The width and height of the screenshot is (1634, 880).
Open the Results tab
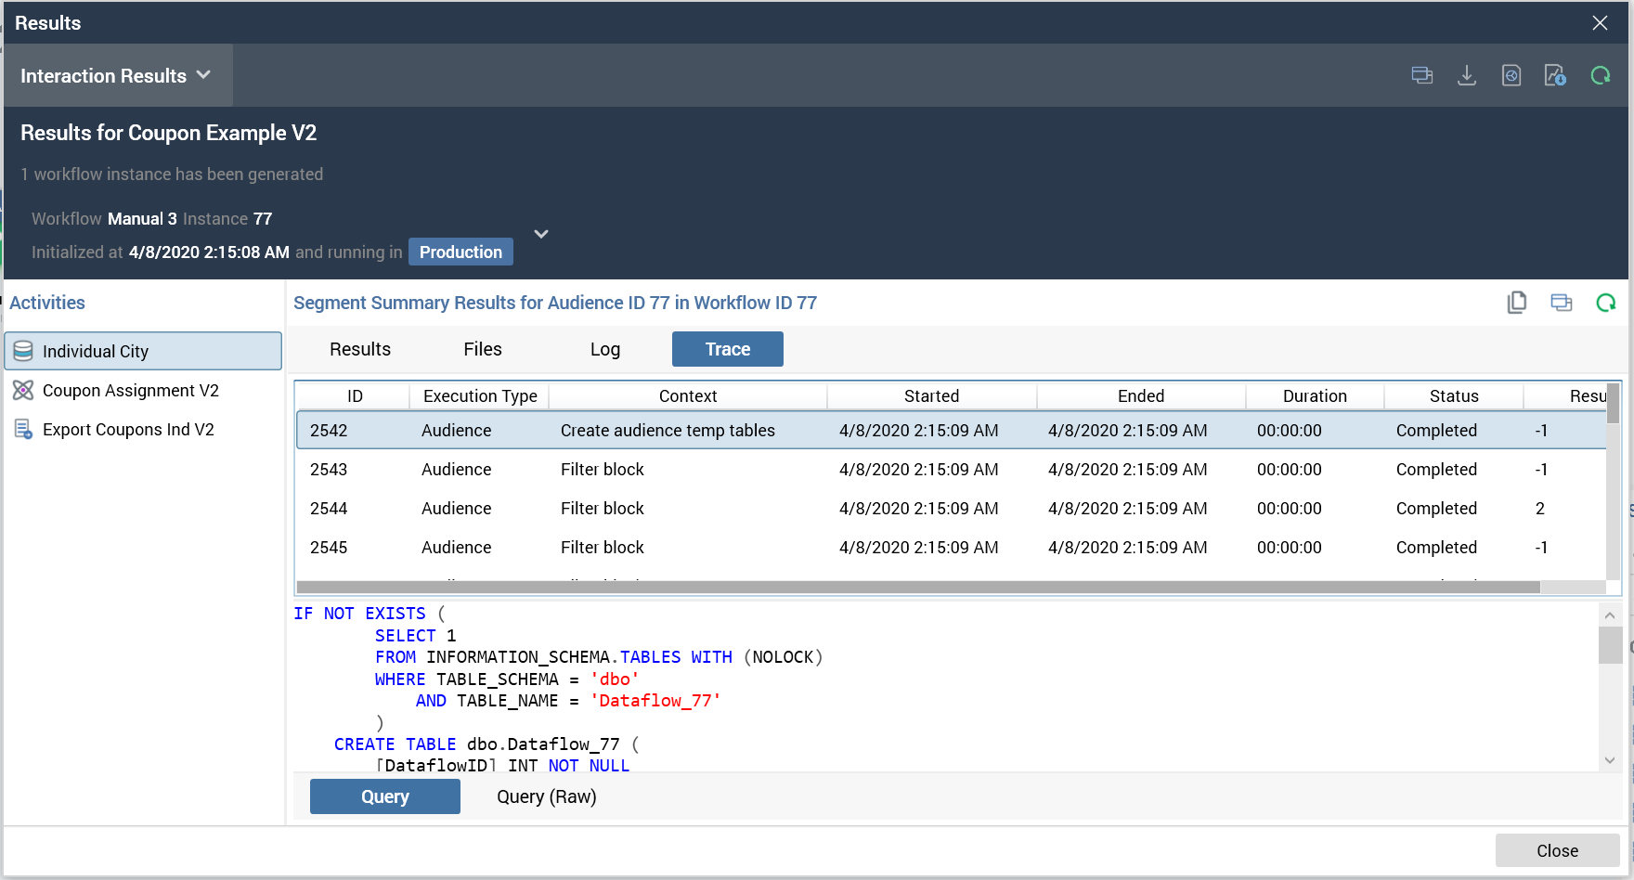pyautogui.click(x=360, y=349)
